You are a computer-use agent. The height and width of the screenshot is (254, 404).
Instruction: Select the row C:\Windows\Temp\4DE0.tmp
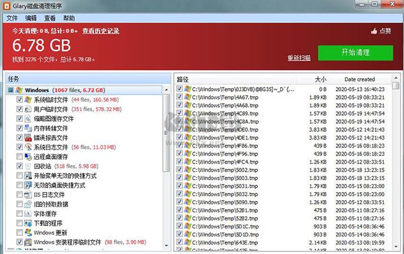tap(283, 130)
